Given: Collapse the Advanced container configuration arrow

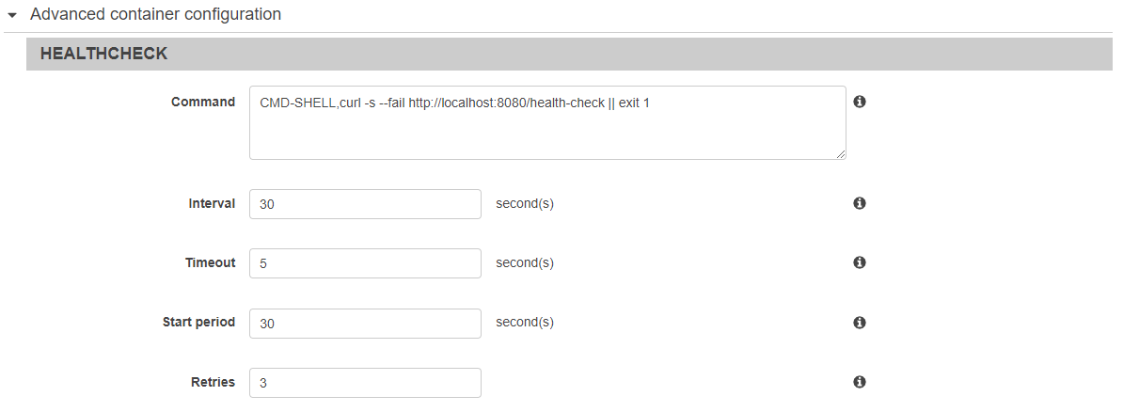Looking at the screenshot, I should pos(12,15).
